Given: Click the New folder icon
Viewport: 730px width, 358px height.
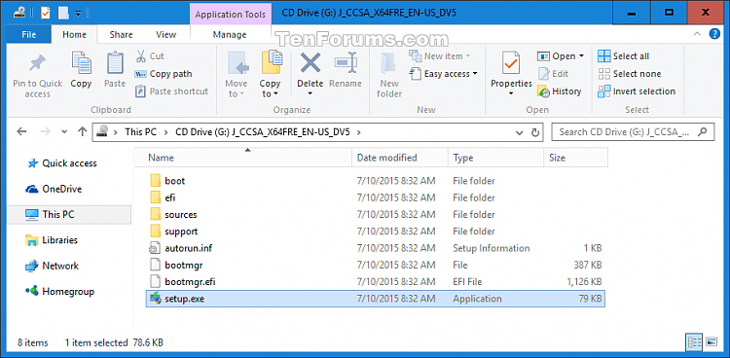Looking at the screenshot, I should coord(388,63).
